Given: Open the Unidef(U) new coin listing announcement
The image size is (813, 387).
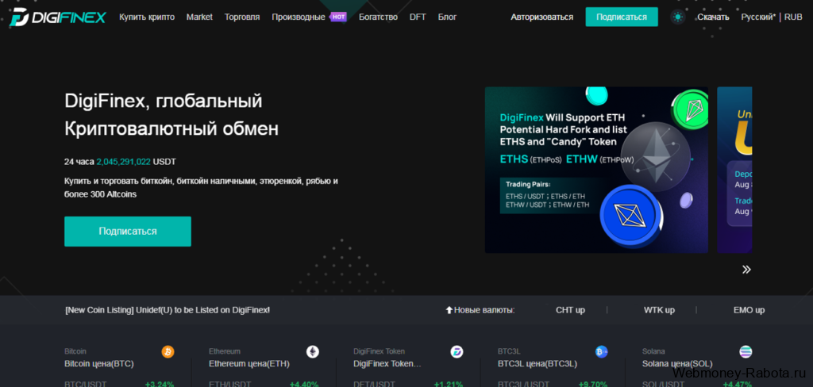Looking at the screenshot, I should coord(168,310).
